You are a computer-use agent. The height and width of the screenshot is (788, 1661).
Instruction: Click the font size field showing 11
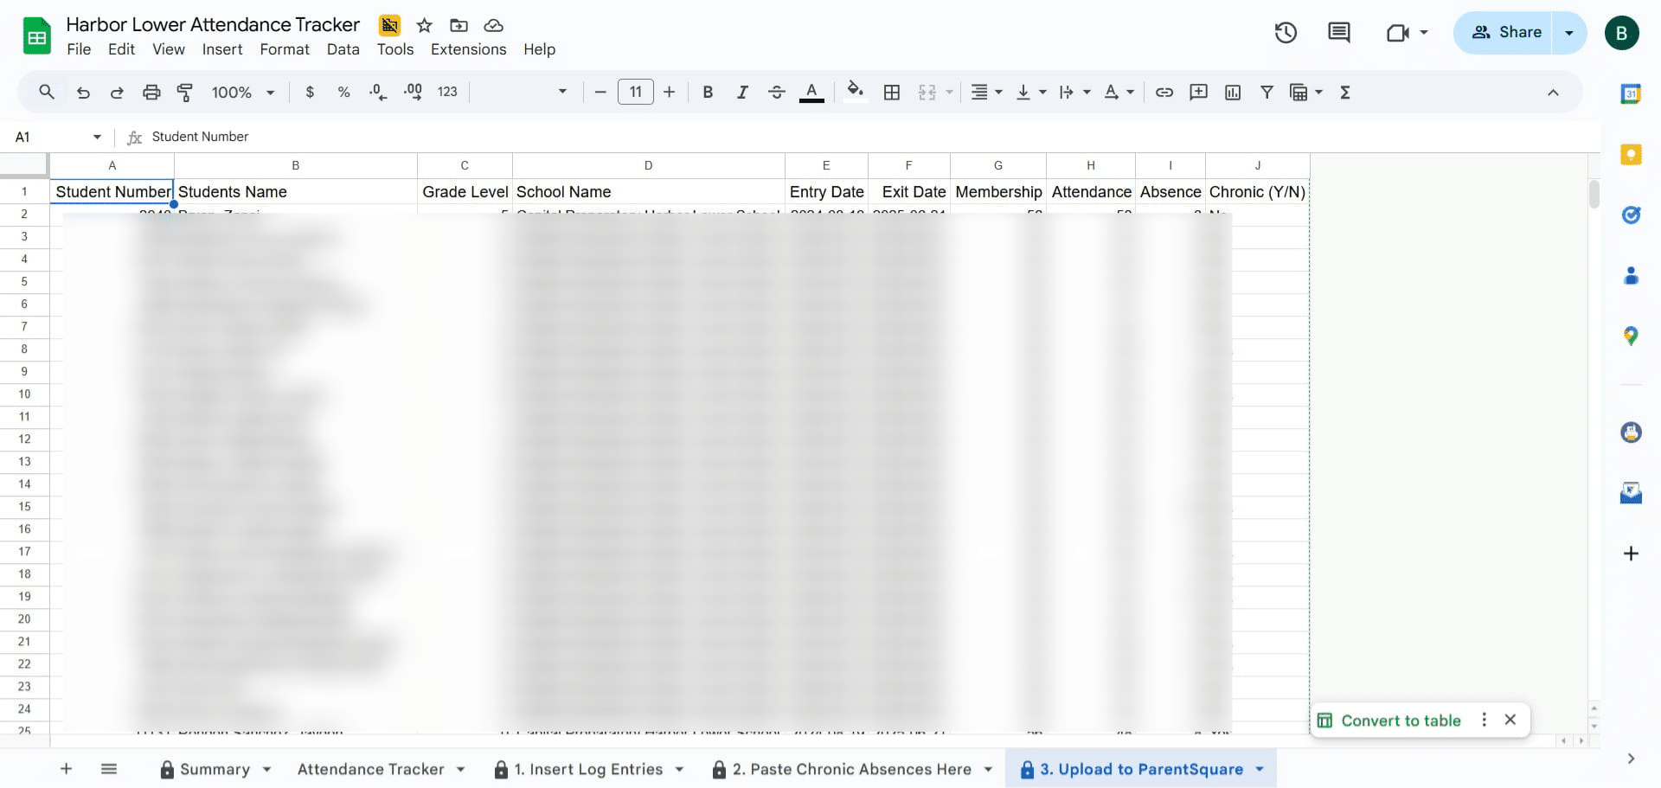pos(636,92)
